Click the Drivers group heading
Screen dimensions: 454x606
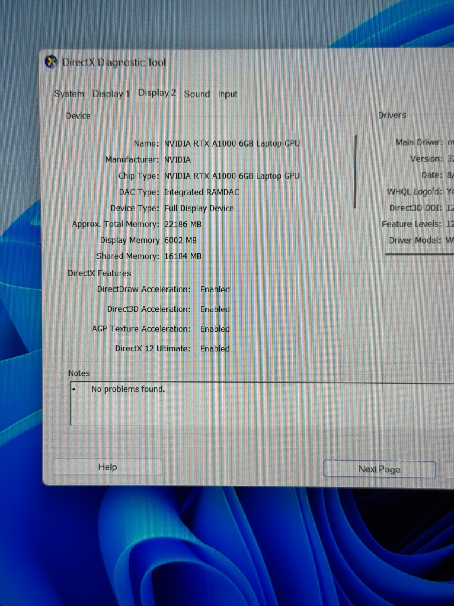pos(392,115)
